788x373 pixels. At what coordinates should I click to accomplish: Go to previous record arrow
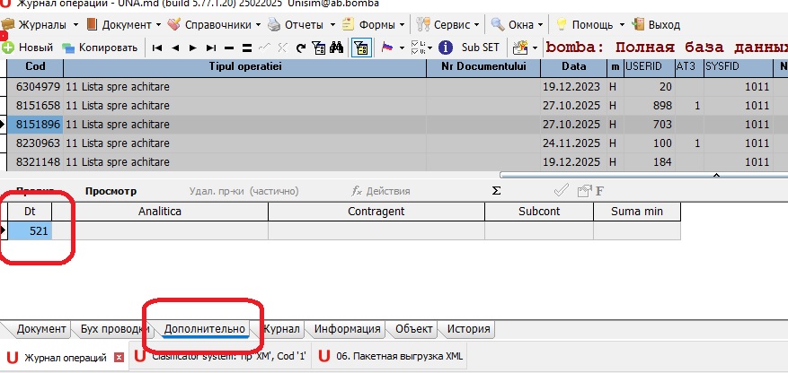point(175,48)
